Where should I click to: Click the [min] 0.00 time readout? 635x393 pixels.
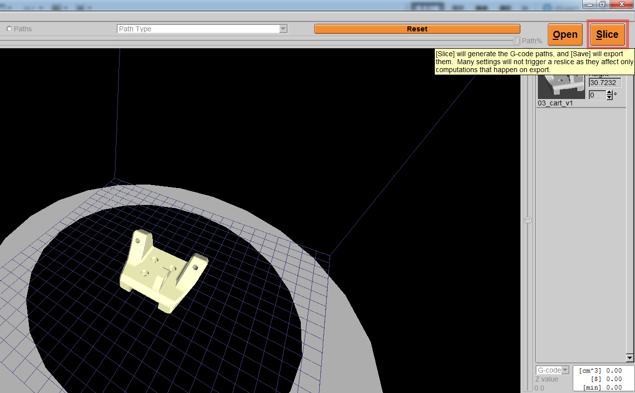click(603, 388)
